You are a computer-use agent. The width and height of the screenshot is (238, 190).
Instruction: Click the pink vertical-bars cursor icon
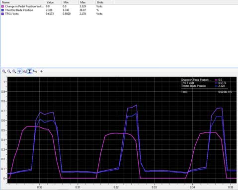pos(25,71)
